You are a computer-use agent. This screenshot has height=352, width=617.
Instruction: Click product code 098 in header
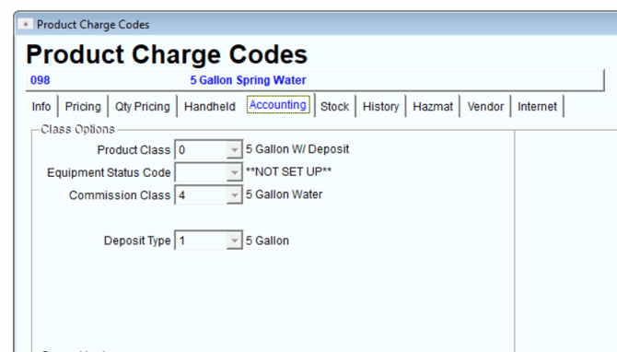pos(41,80)
